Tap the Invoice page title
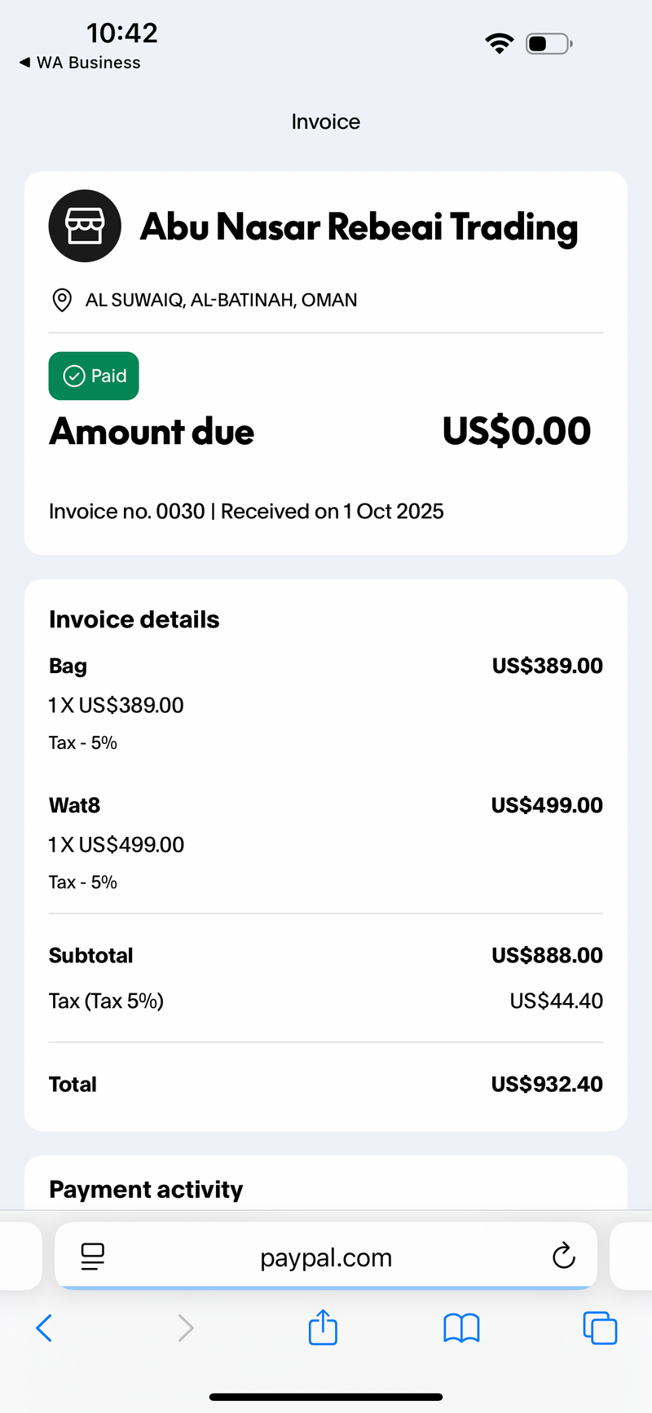This screenshot has height=1413, width=652. pos(326,121)
